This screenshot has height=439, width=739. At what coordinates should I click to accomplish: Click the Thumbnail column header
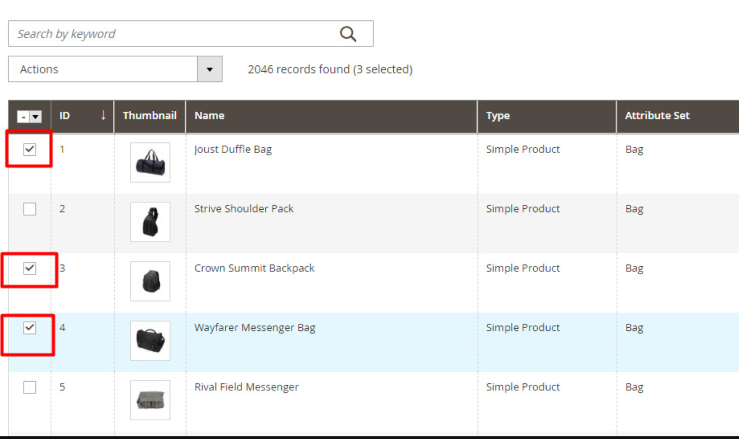[150, 116]
